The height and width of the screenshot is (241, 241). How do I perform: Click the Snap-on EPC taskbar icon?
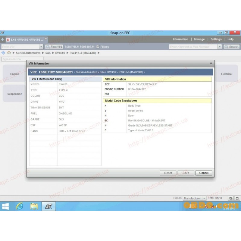pyautogui.click(x=48, y=206)
